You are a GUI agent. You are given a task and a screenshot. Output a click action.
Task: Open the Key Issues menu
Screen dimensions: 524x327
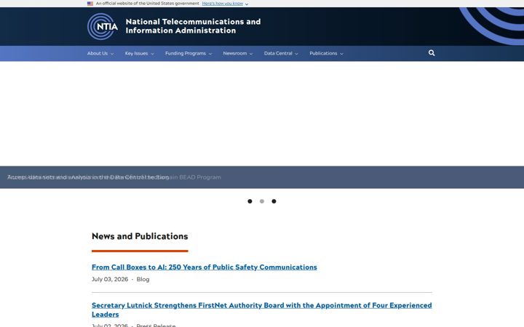[x=136, y=53]
